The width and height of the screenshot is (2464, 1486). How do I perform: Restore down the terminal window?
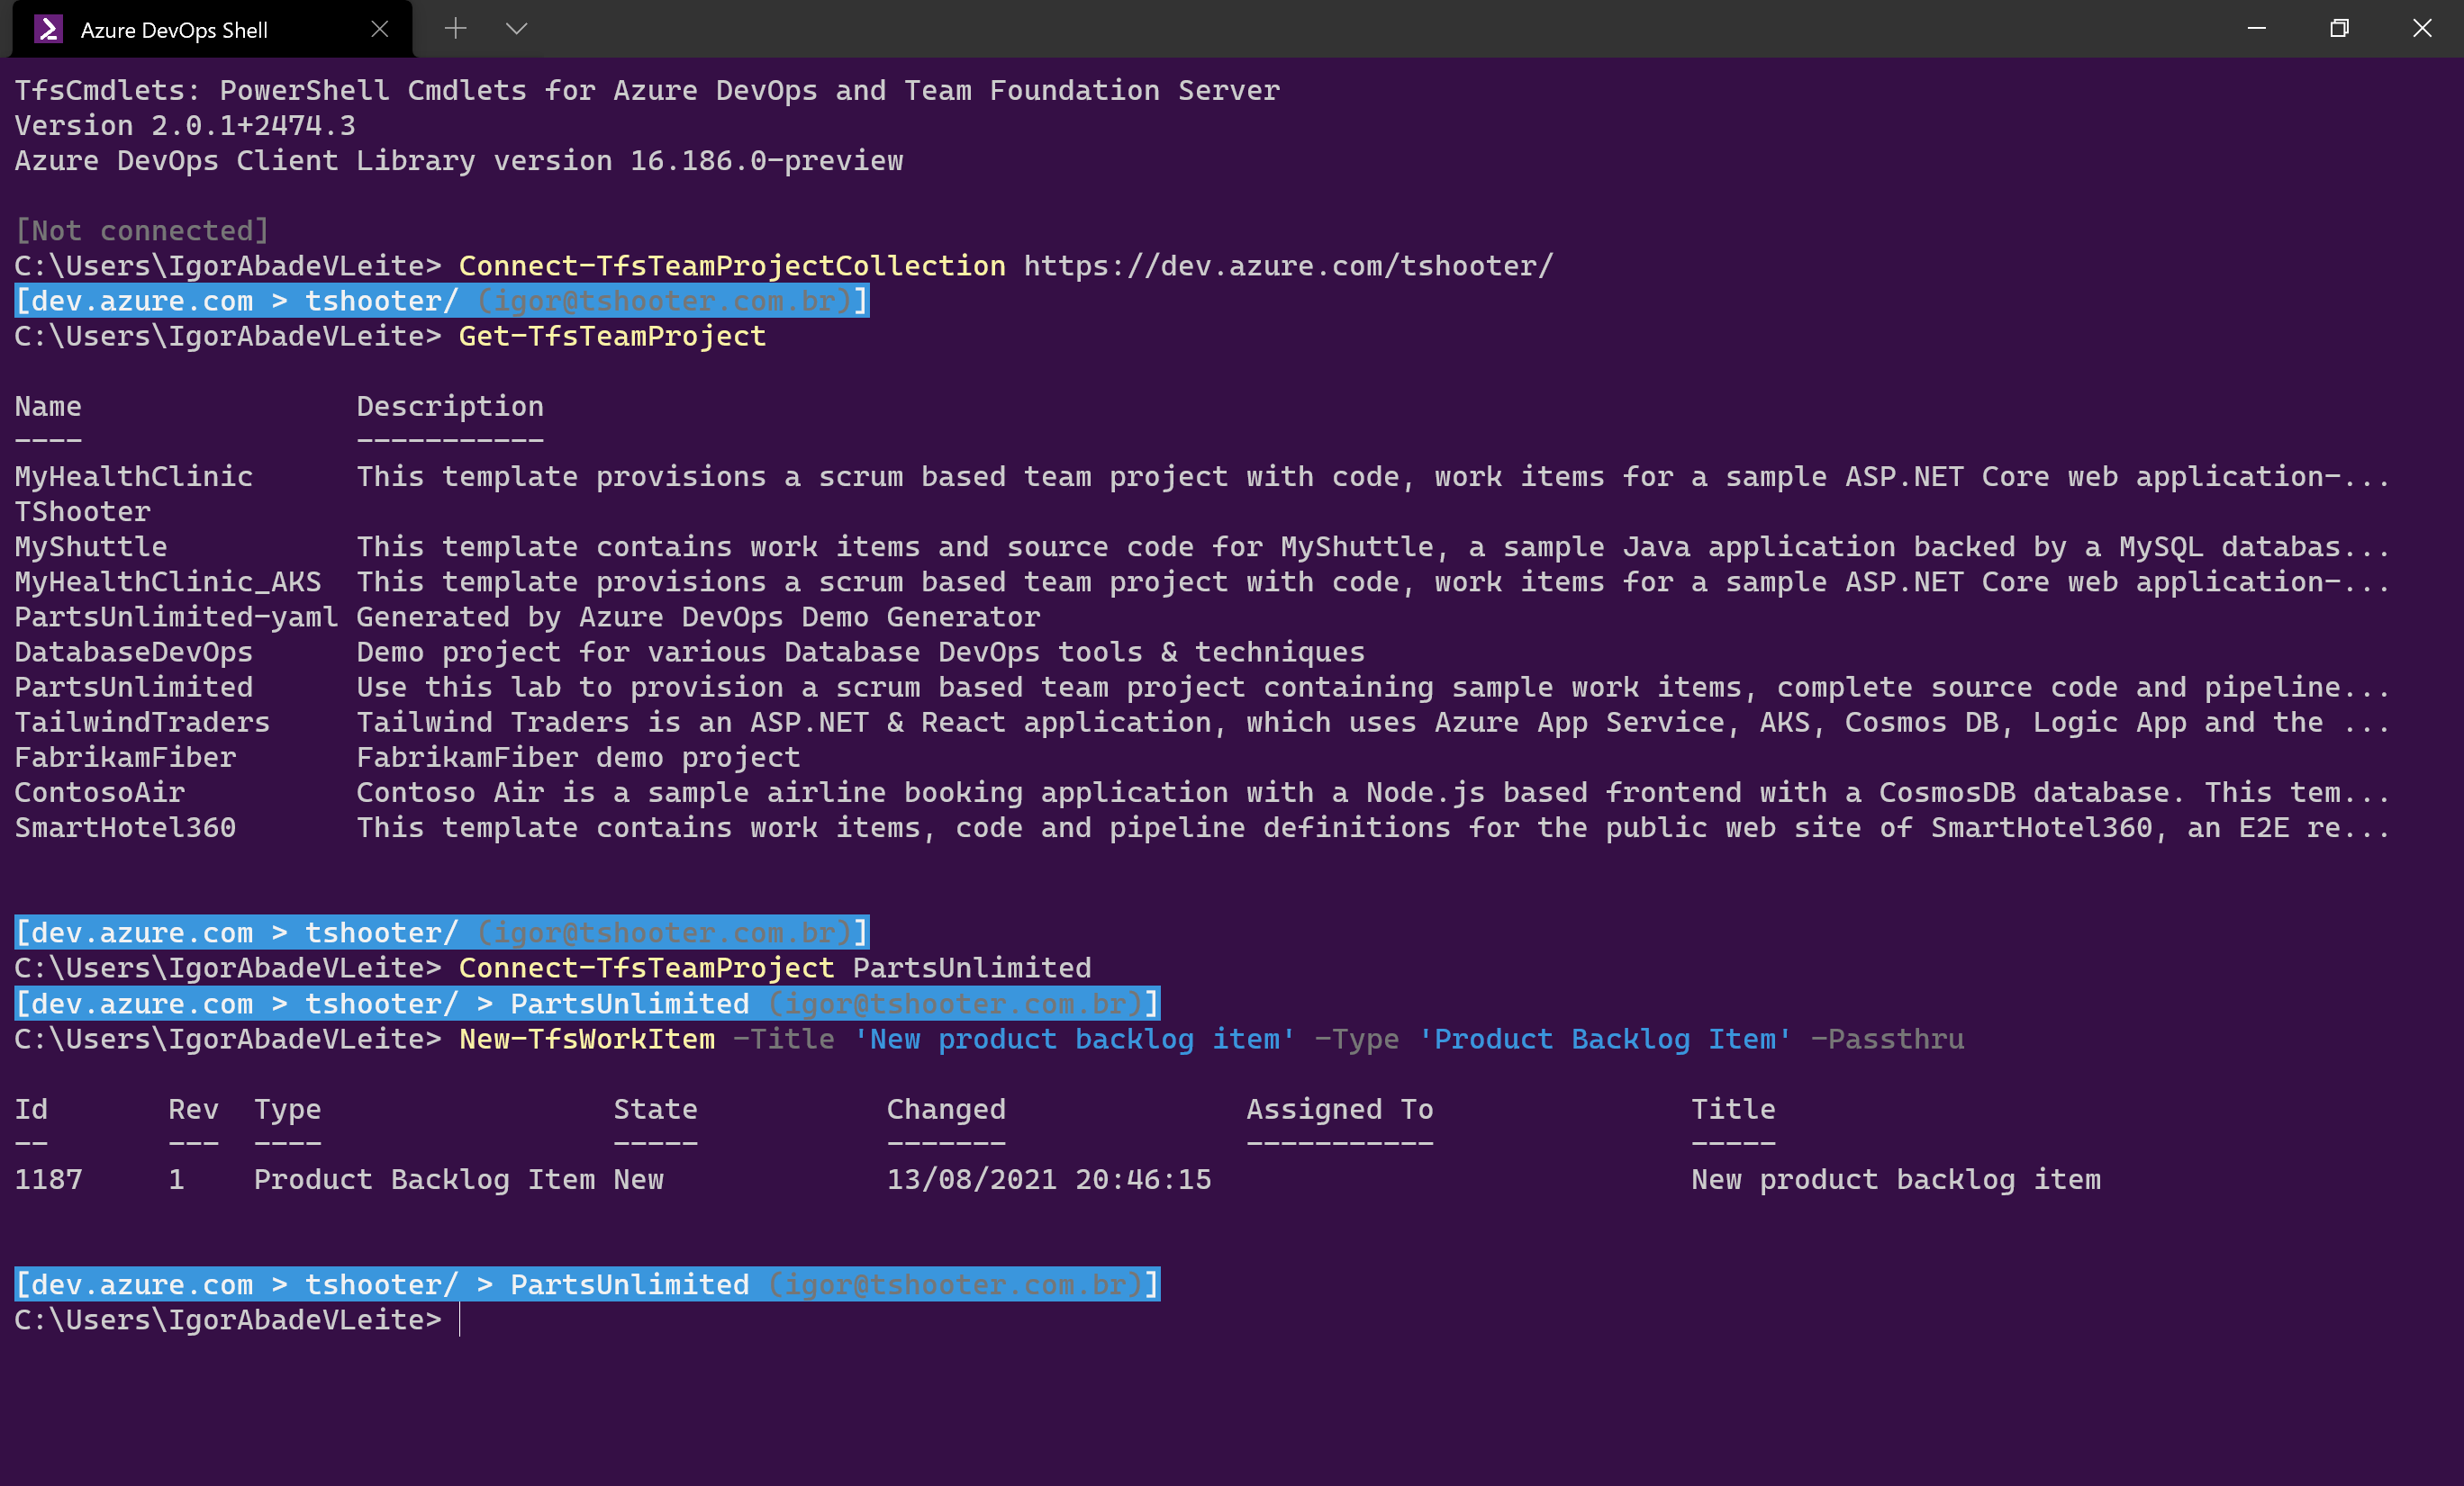click(x=2338, y=28)
